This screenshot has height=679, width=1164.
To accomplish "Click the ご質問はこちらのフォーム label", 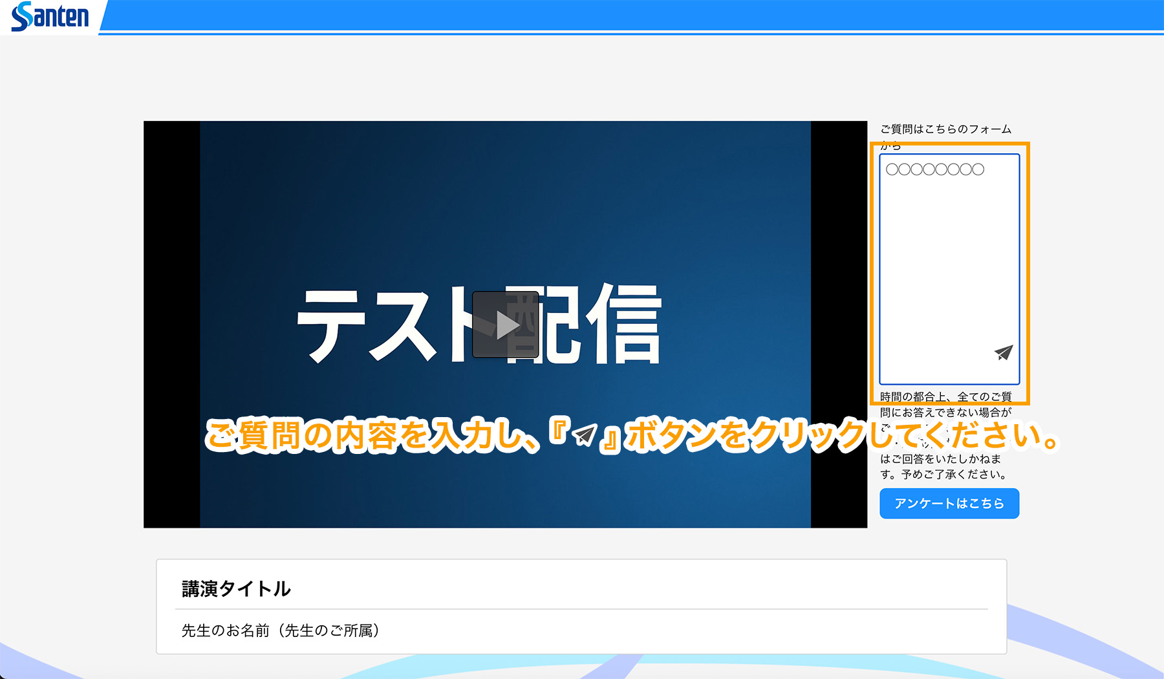I will tap(945, 129).
